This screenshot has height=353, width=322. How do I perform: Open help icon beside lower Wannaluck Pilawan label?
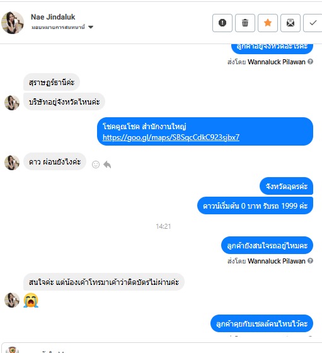(310, 261)
